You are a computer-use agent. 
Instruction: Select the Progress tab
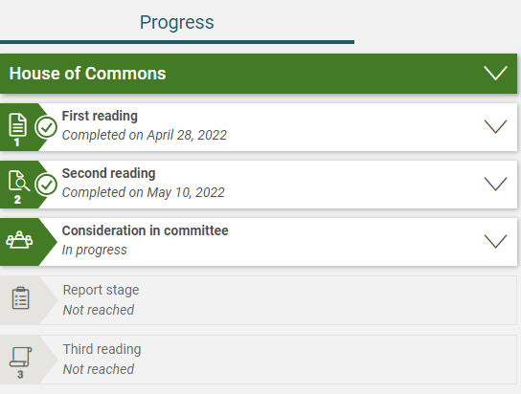pos(177,23)
